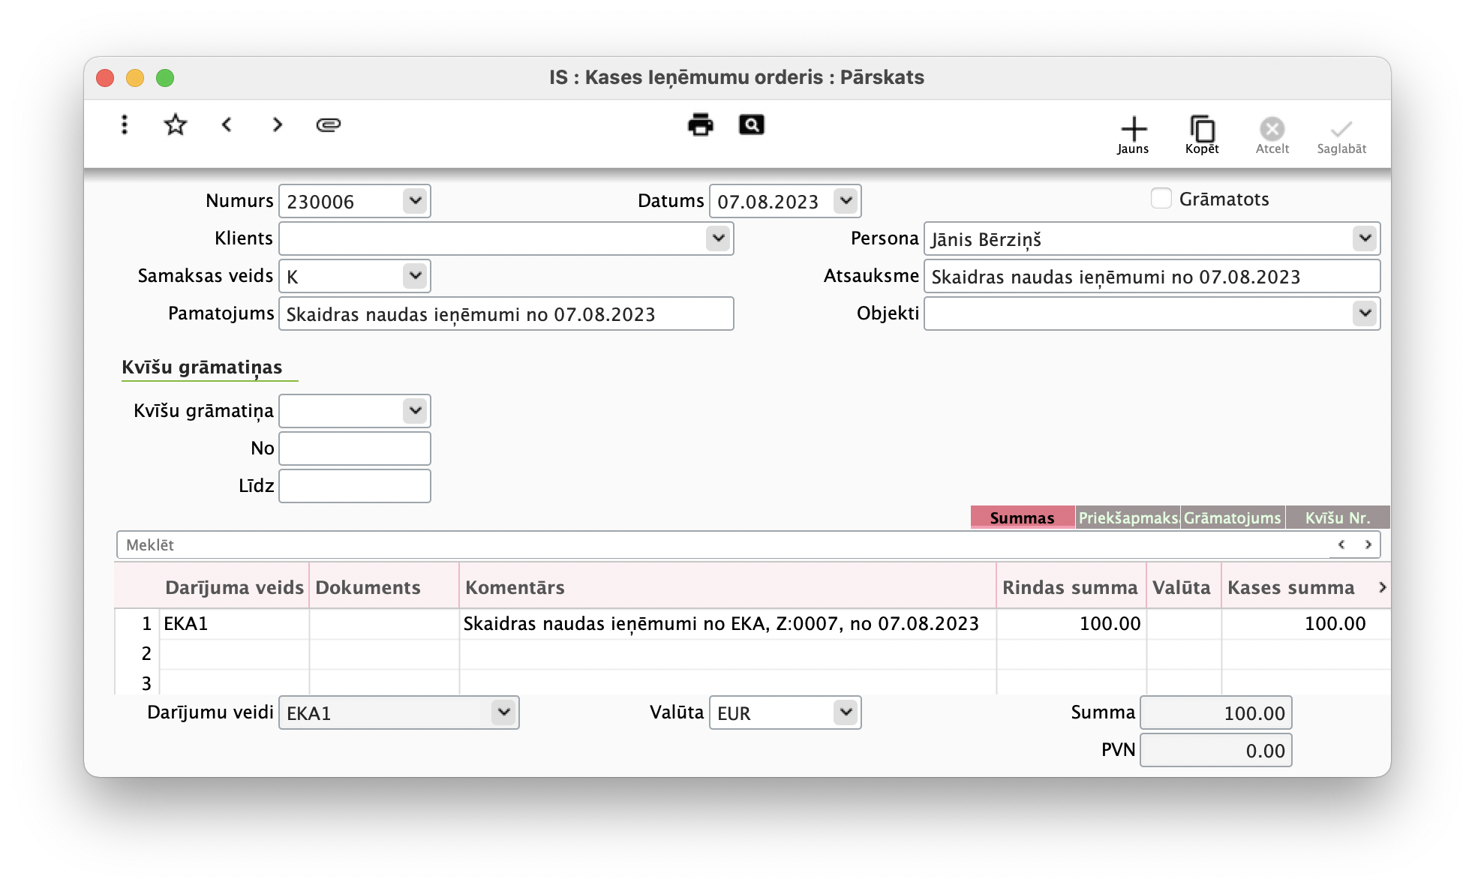The width and height of the screenshot is (1475, 888).
Task: Click the Meklēt search field
Action: 720,545
